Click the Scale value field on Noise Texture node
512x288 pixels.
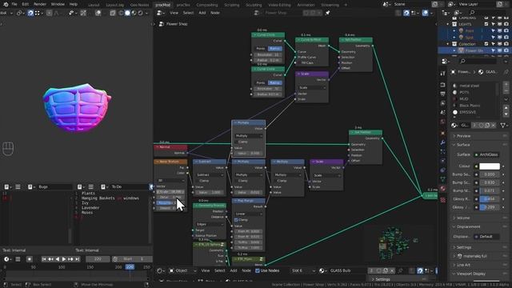[170, 192]
